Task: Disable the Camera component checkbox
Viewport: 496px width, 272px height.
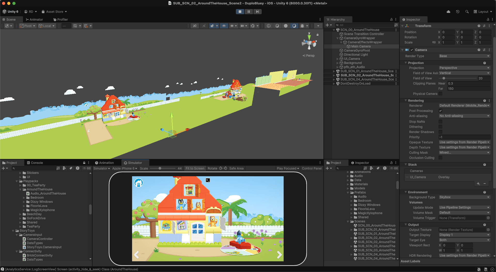Action: pos(412,50)
